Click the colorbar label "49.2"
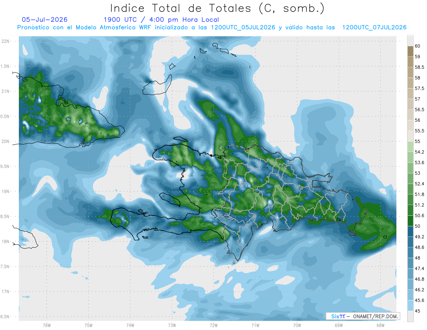Image resolution: width=427 pixels, height=330 pixels. pyautogui.click(x=420, y=237)
